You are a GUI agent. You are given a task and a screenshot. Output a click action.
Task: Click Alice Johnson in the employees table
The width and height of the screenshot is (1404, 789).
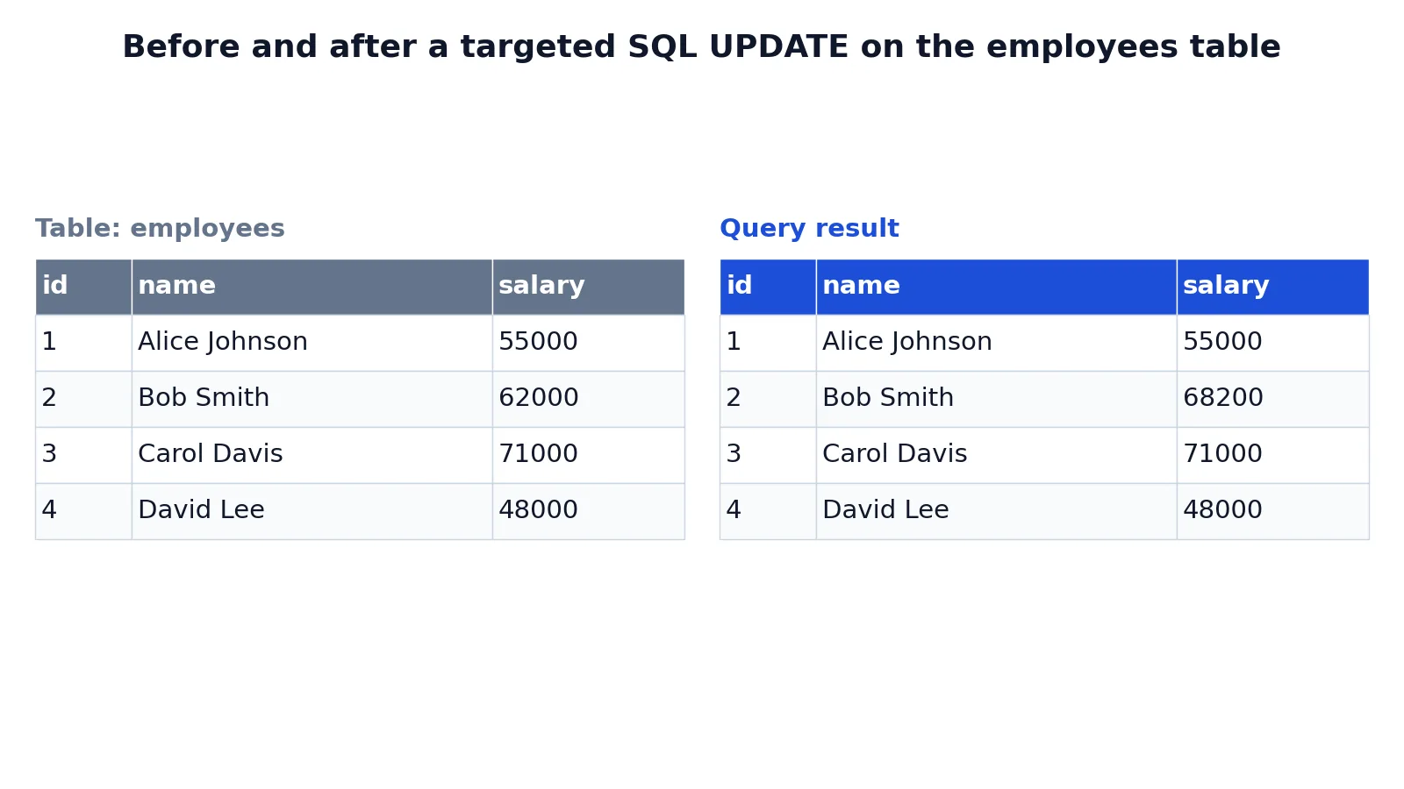click(312, 343)
